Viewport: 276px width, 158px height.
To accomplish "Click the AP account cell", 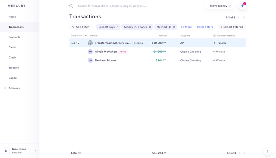I will [x=182, y=43].
